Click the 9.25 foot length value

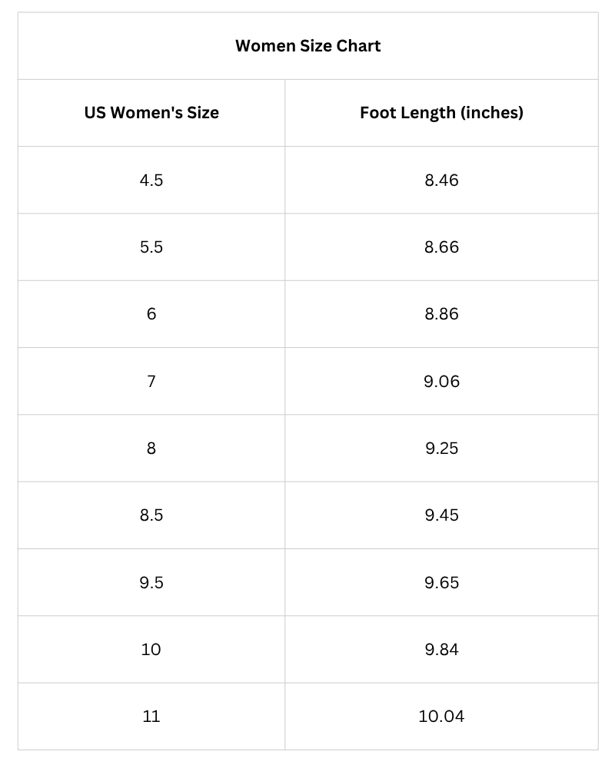(x=441, y=449)
